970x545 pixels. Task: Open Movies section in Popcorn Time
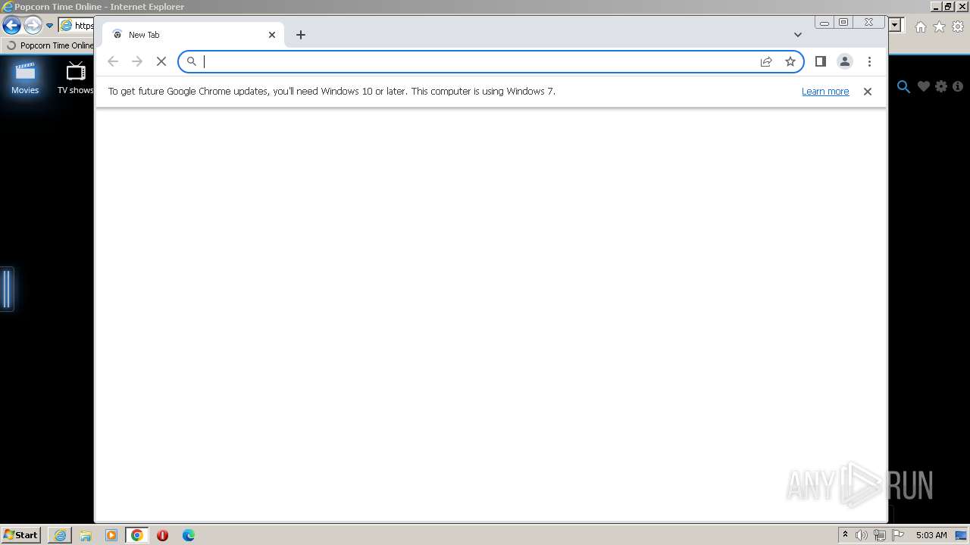coord(25,78)
